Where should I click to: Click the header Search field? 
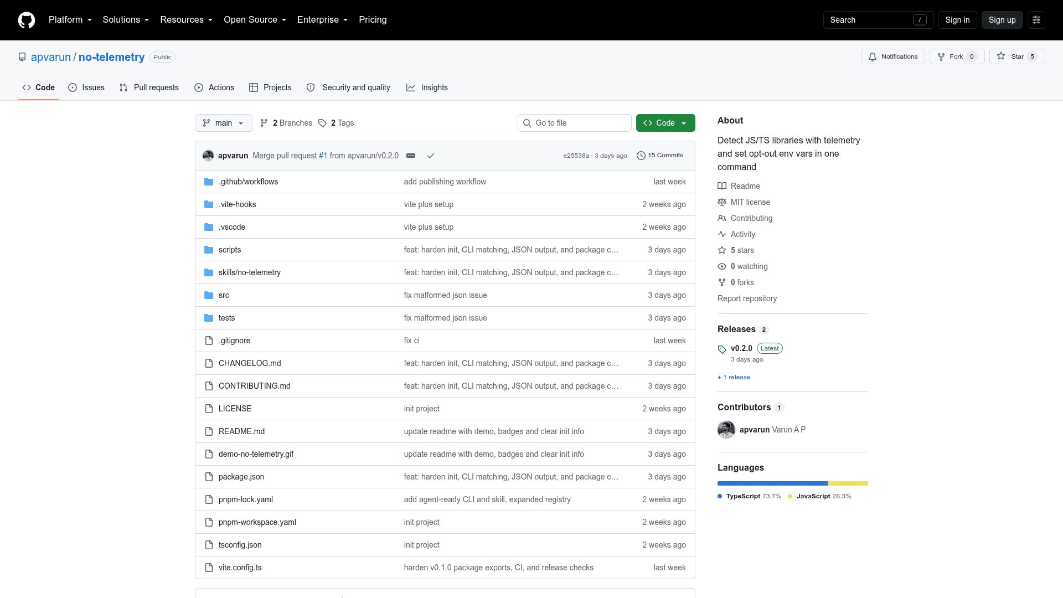pos(878,20)
